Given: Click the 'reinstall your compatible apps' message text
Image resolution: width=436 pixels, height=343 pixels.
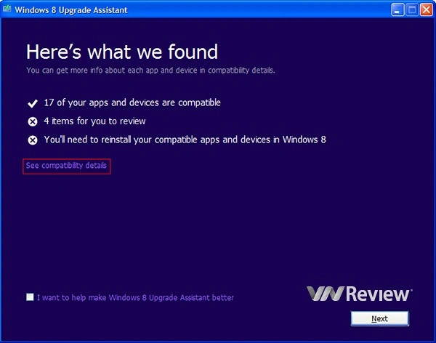Looking at the screenshot, I should point(185,139).
